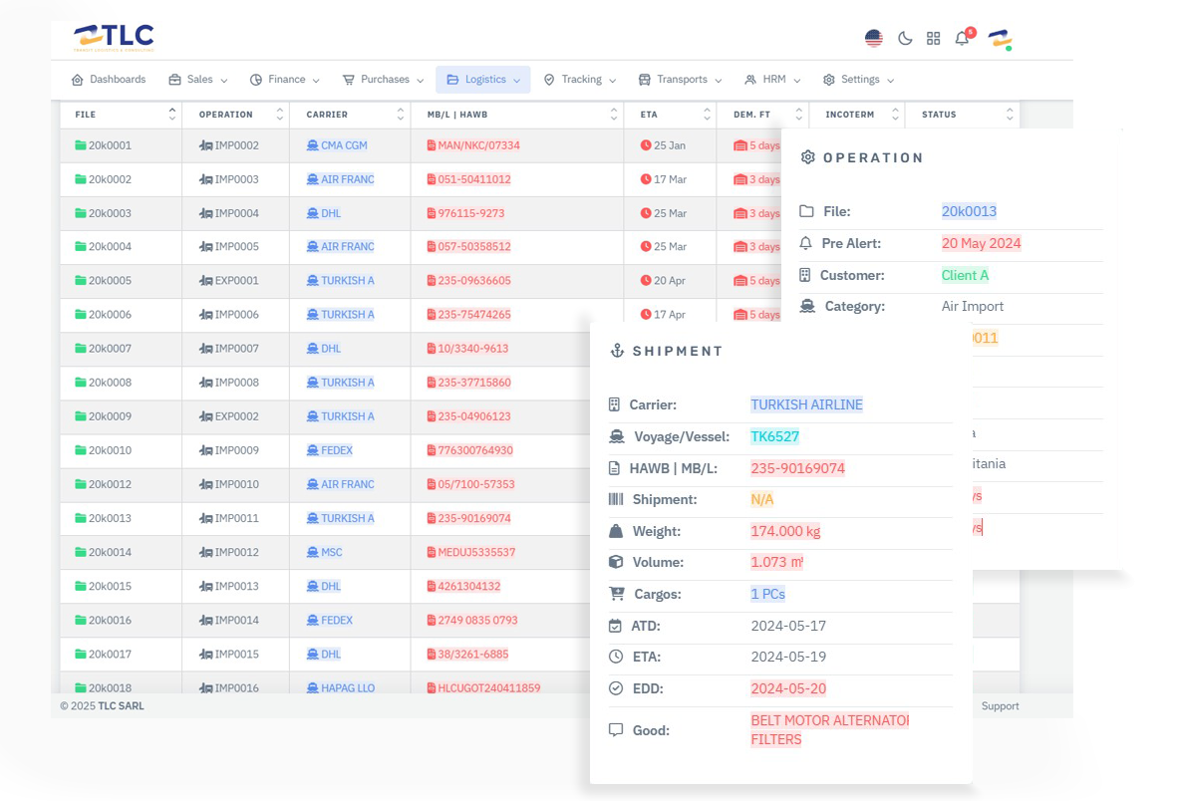The image size is (1179, 801).
Task: Sort the table by FILE column
Action: point(171,115)
